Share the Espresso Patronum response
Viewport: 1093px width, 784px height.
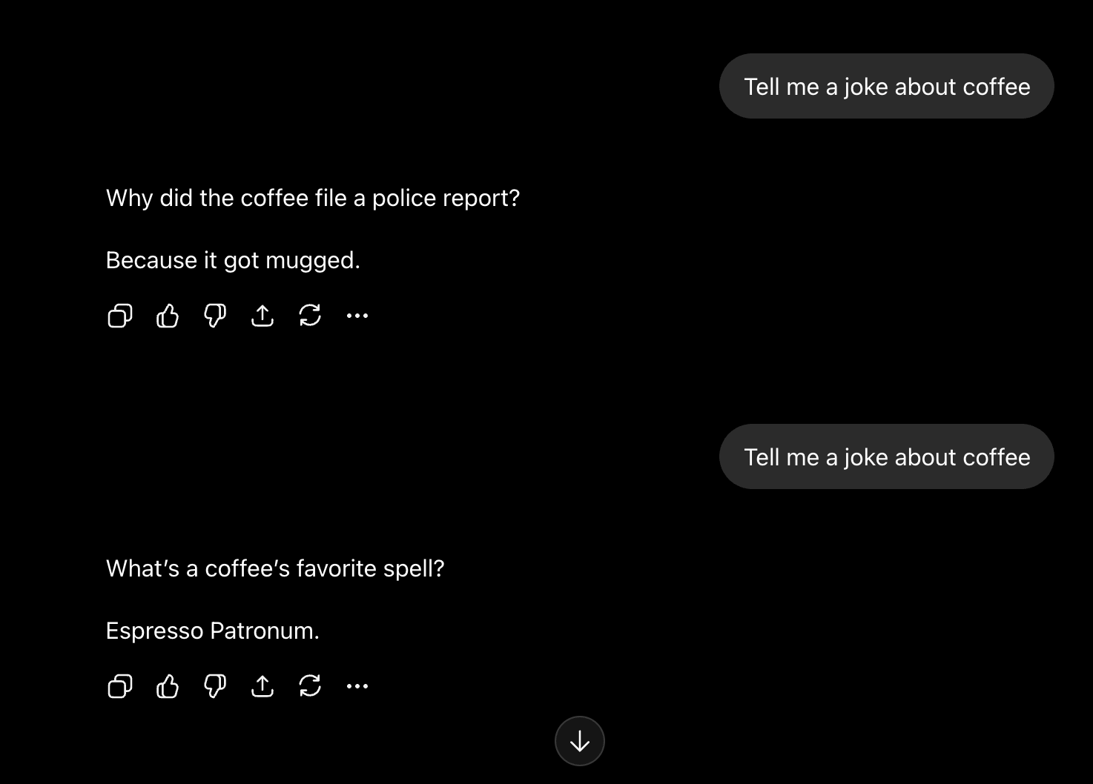coord(262,687)
